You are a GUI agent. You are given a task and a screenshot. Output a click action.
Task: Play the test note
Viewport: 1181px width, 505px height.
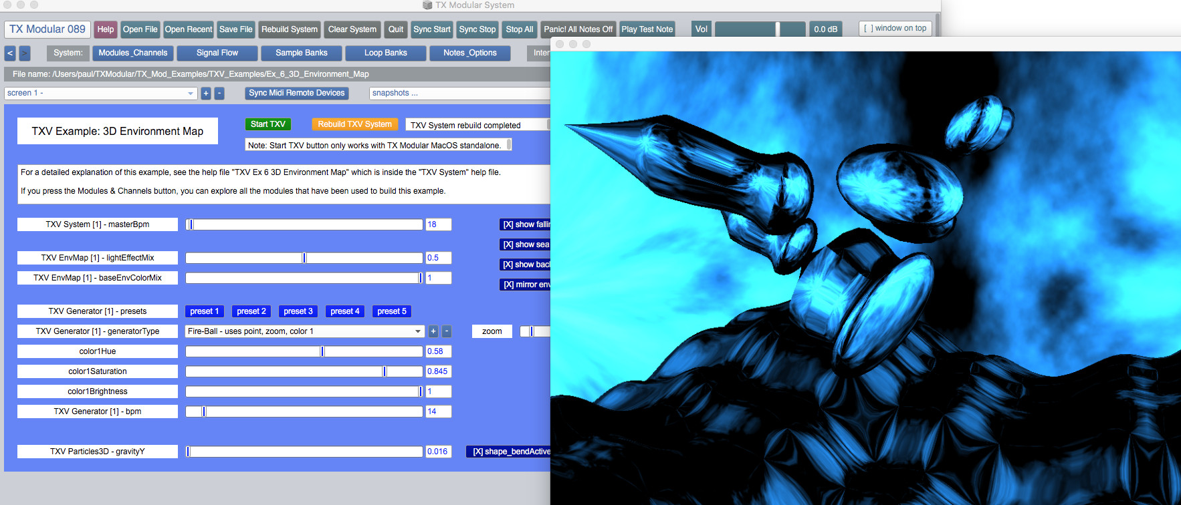point(647,29)
